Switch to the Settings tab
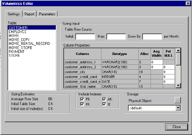 (x=14, y=14)
